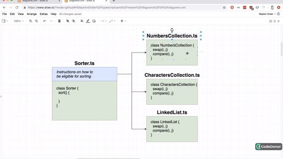Select the CharactersCollection.ts title text
283x159 pixels.
[172, 75]
